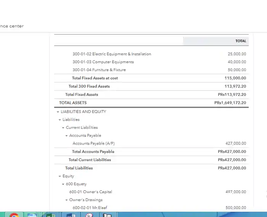This screenshot has width=267, height=217.
Task: Click the Total Liabilities label
Action: click(x=79, y=168)
